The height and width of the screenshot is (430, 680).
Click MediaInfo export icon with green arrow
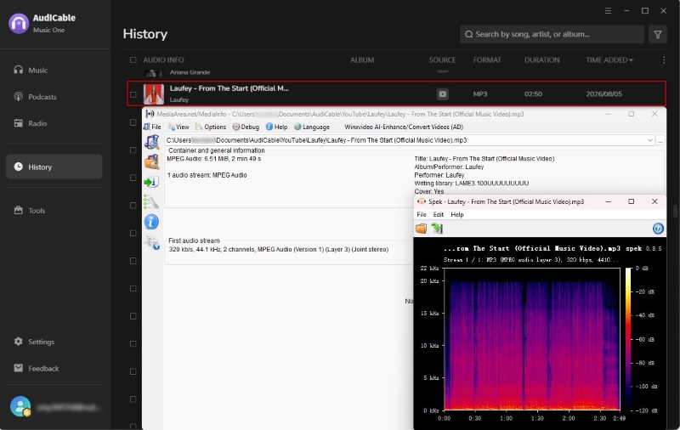(x=151, y=182)
